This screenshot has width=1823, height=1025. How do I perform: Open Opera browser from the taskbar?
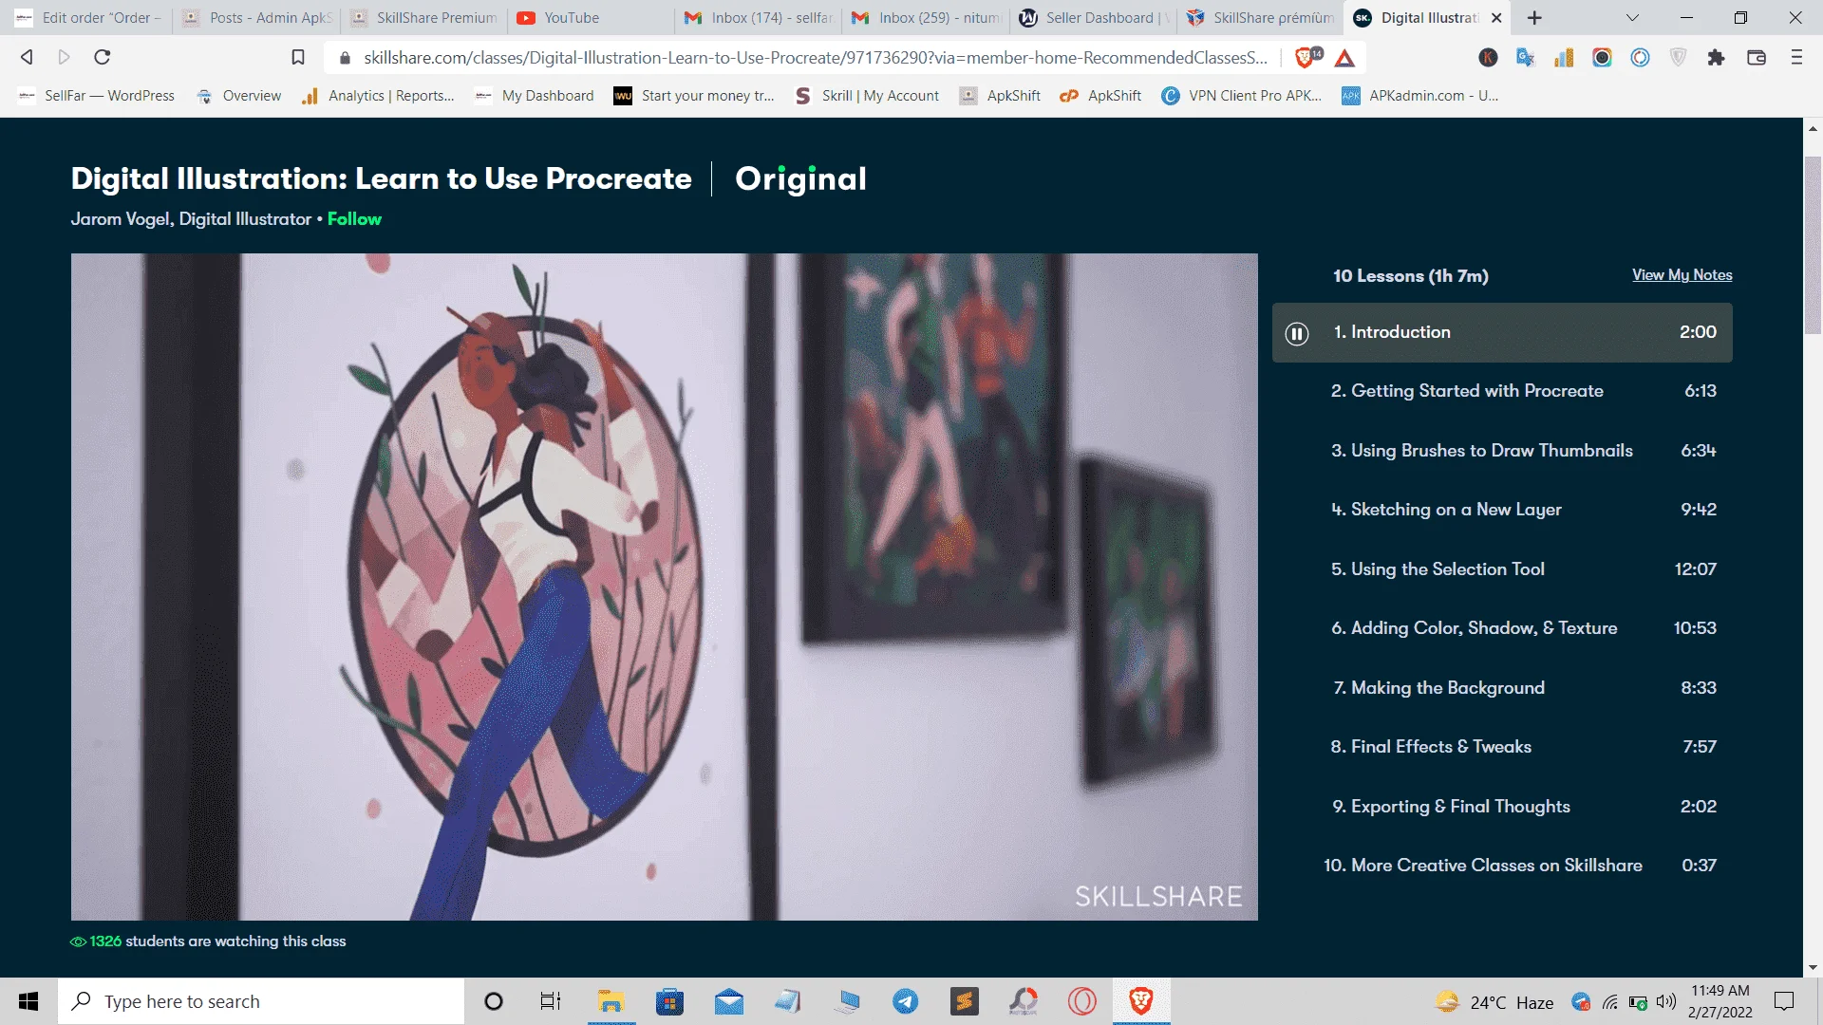click(1082, 1001)
